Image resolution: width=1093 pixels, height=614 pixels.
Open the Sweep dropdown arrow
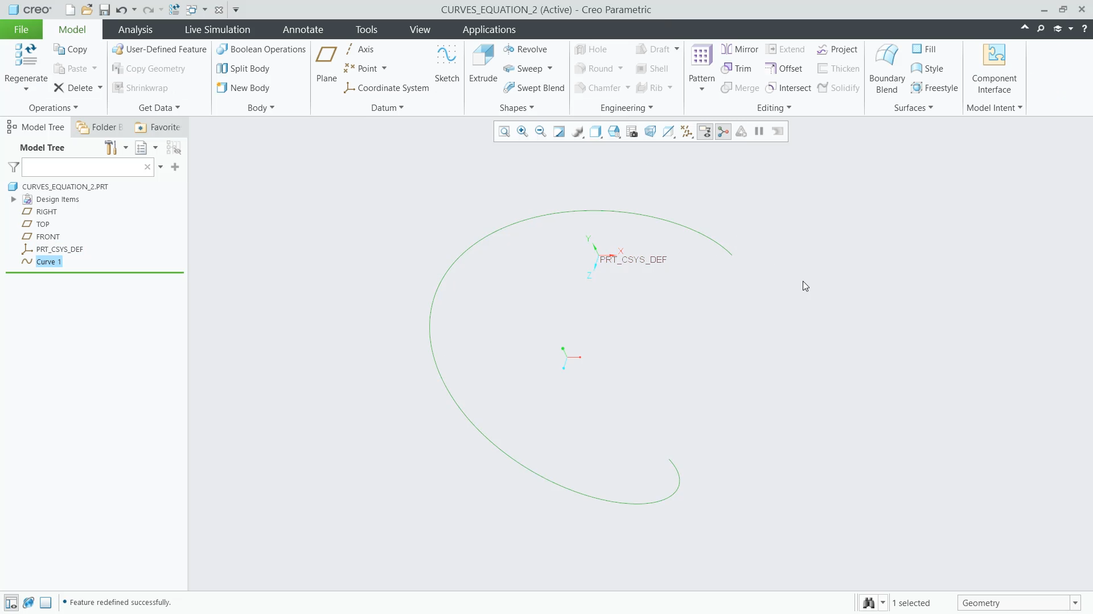point(550,69)
